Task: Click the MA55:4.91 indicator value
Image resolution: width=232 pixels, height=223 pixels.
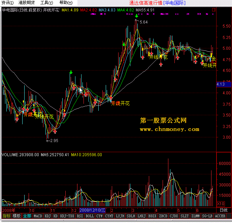Action: click(145, 10)
